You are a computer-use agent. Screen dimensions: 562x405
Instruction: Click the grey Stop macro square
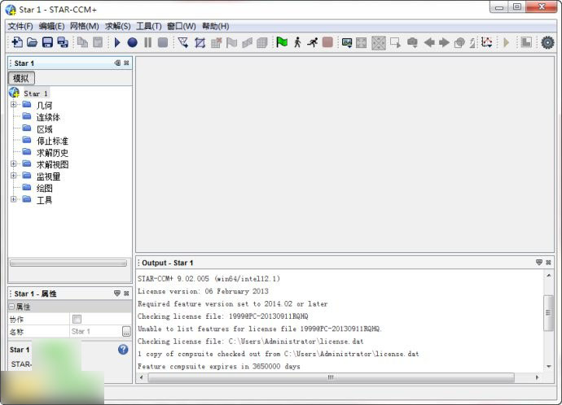[163, 42]
